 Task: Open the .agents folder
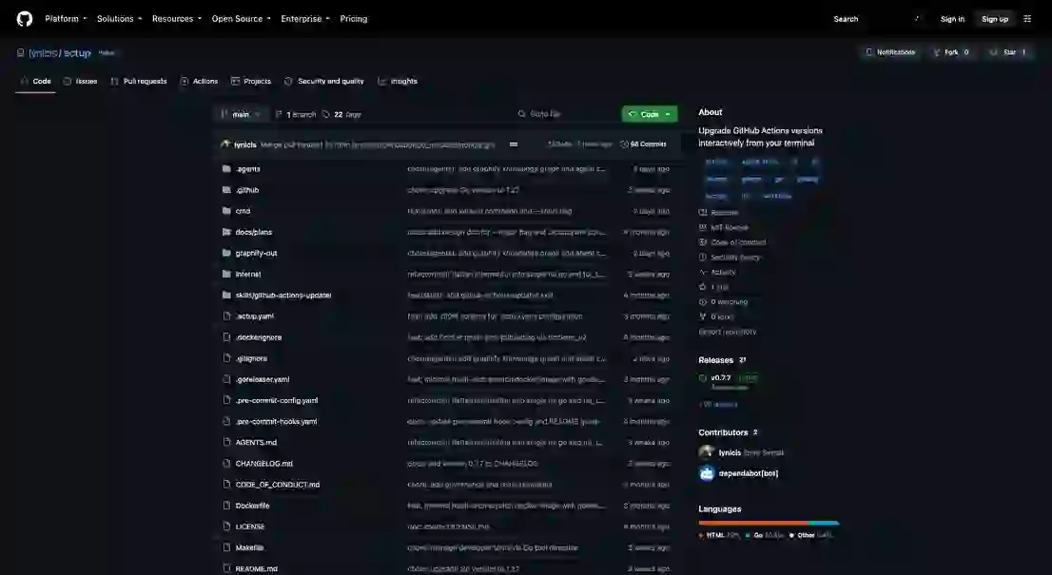(x=247, y=169)
